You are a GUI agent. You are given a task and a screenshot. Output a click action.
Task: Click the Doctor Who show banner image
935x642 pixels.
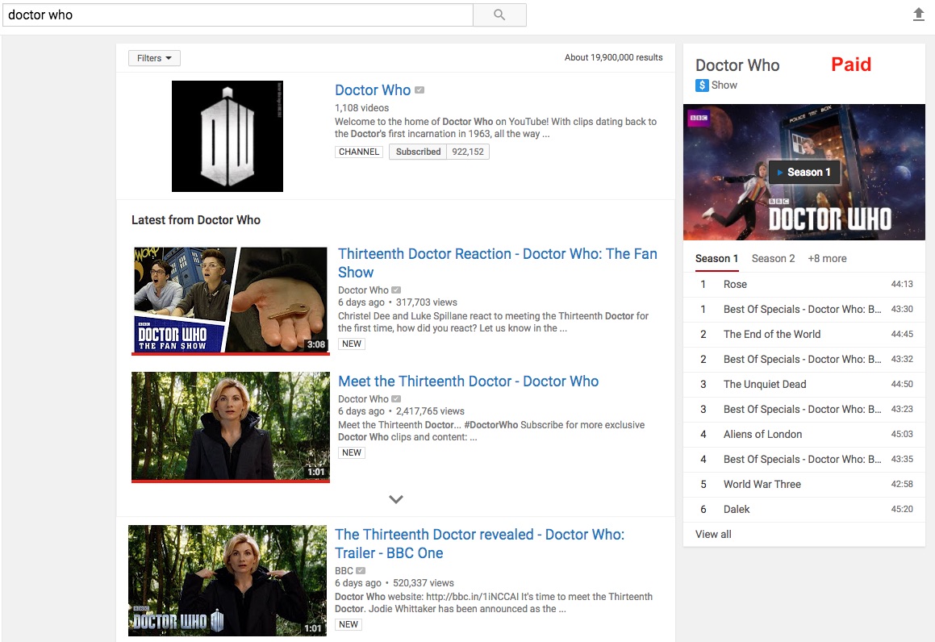(804, 173)
